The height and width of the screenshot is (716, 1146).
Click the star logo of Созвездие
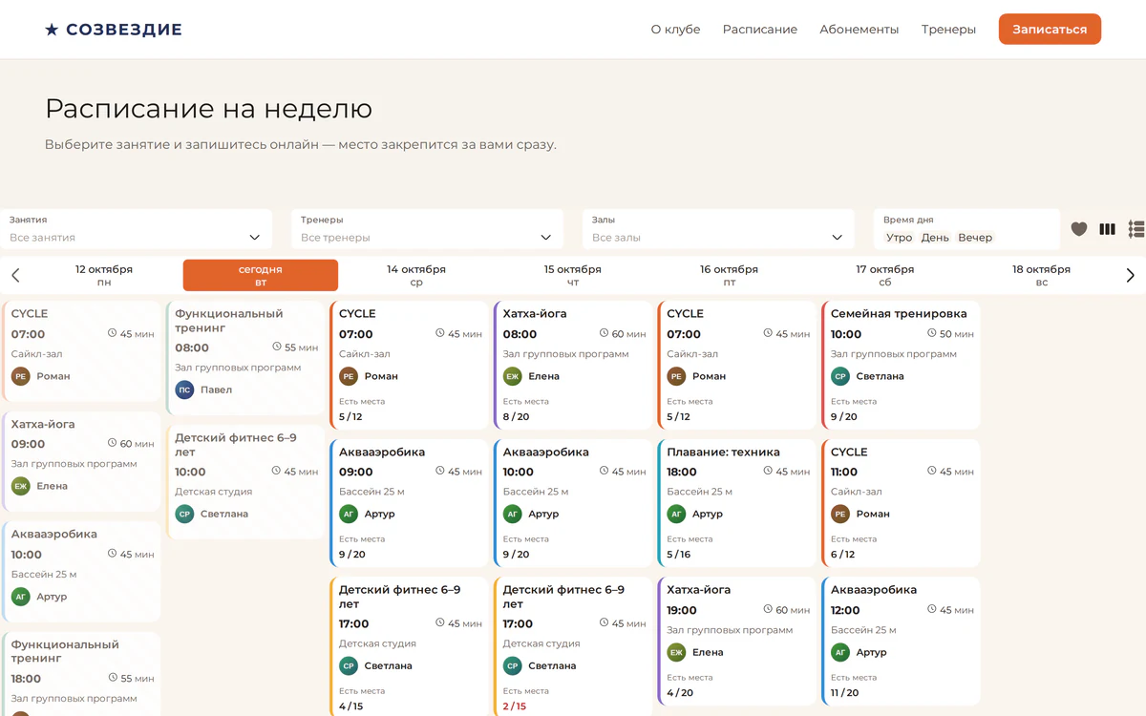(52, 30)
